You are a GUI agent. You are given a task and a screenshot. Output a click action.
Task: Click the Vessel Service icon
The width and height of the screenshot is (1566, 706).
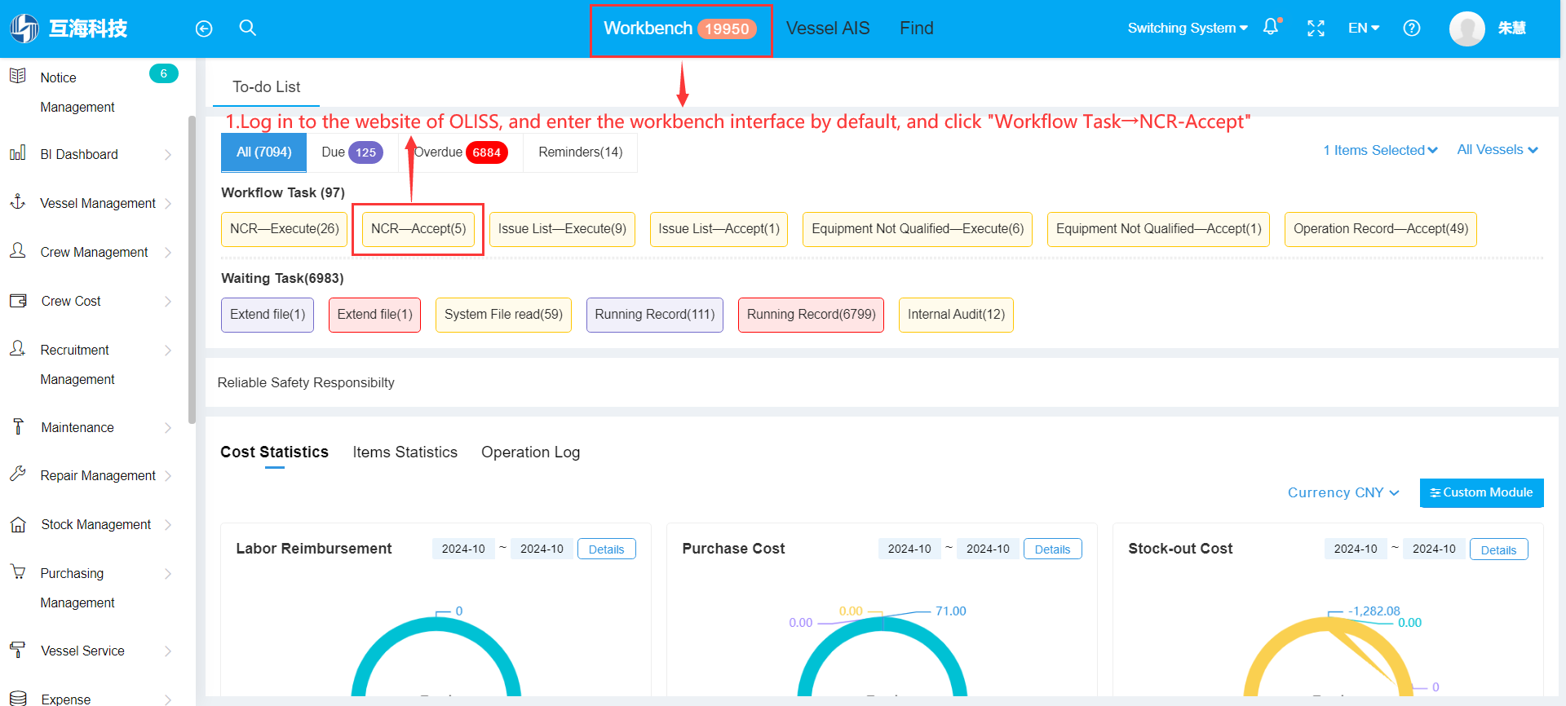[x=17, y=650]
